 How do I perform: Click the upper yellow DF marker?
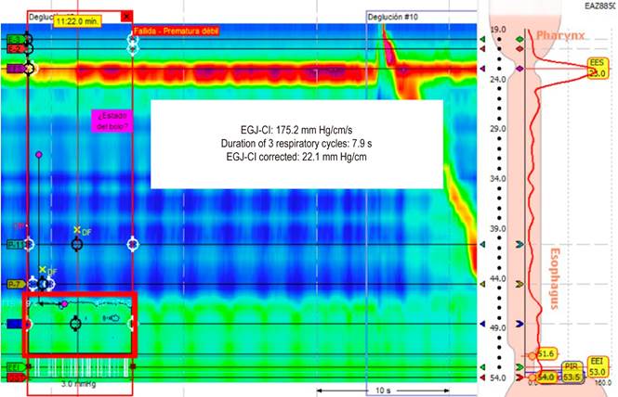tap(78, 229)
